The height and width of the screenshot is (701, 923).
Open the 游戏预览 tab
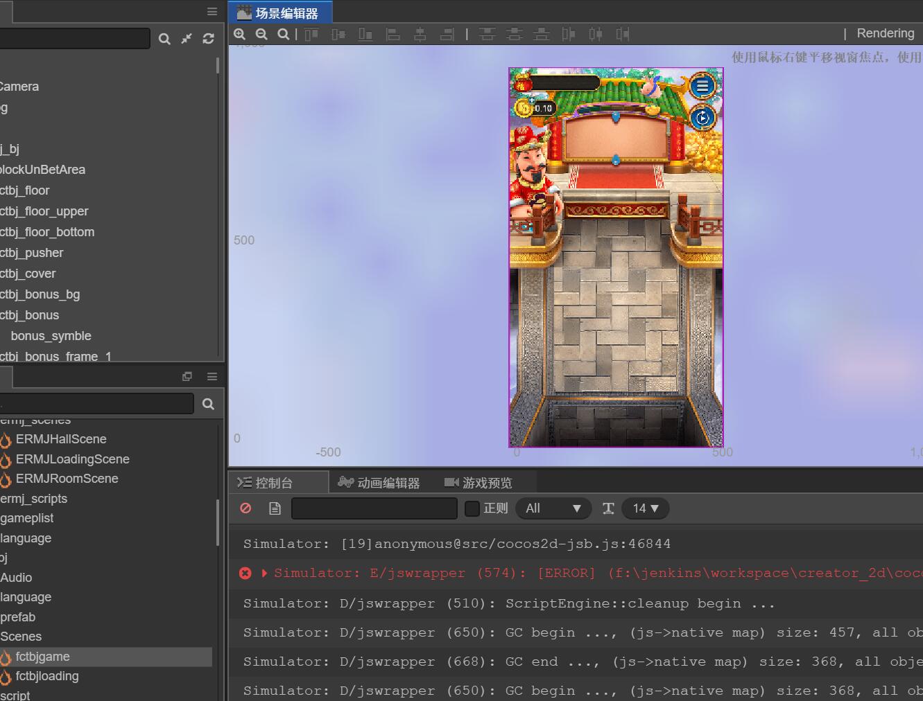tap(478, 483)
